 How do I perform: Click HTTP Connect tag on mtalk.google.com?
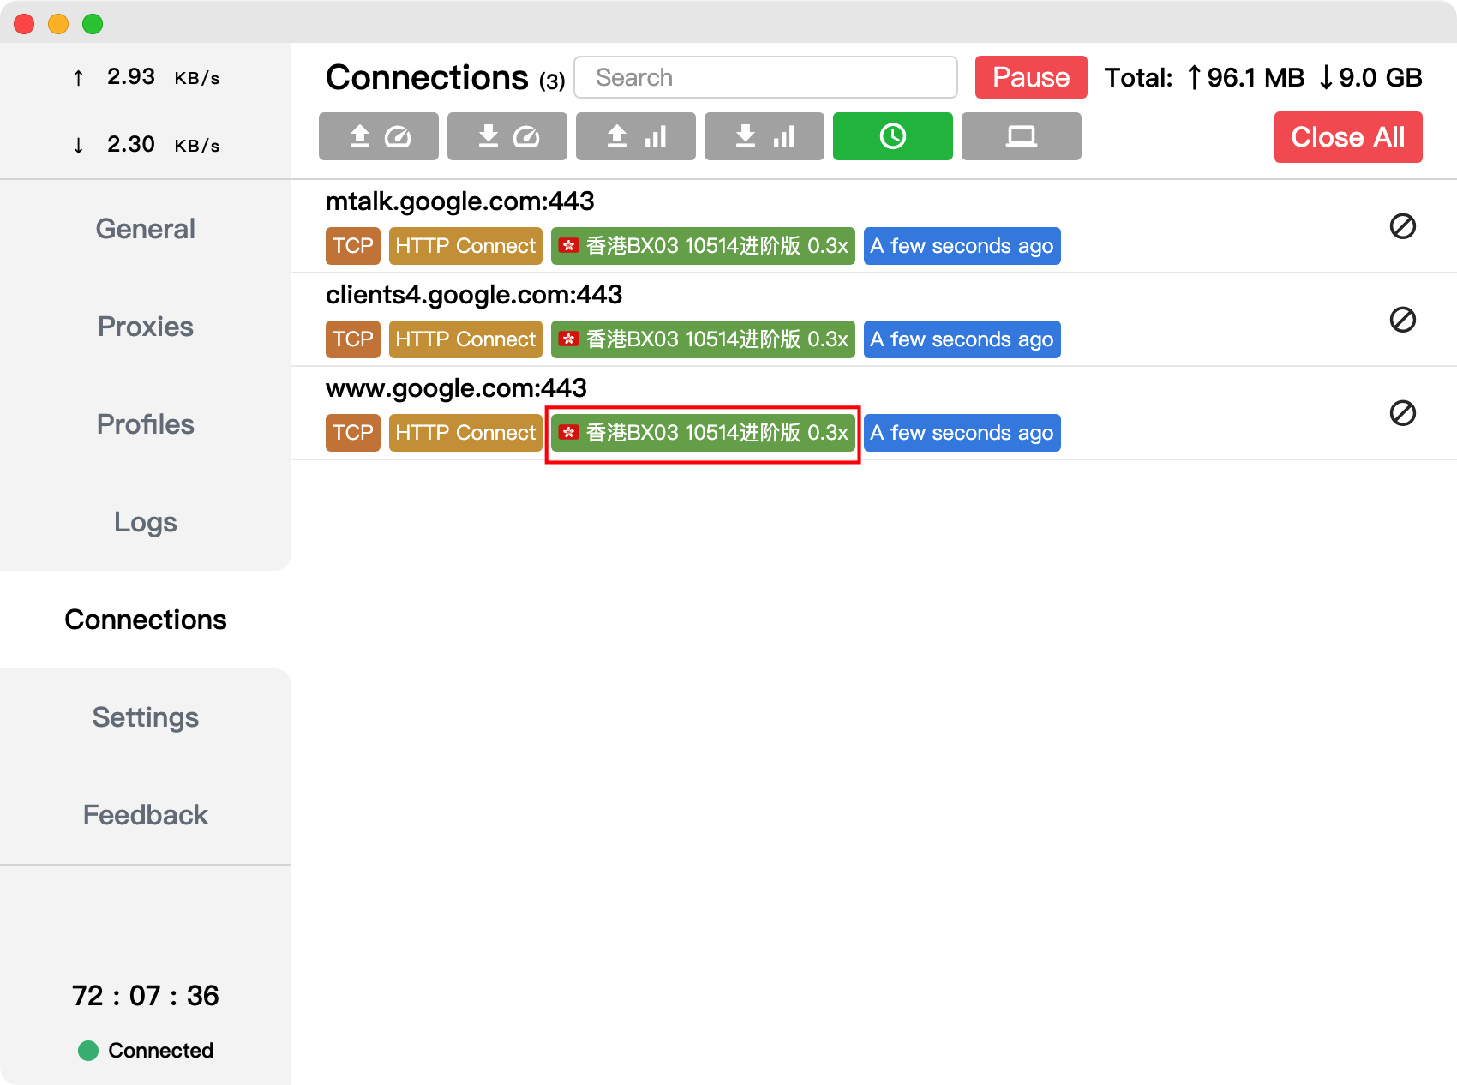(465, 246)
